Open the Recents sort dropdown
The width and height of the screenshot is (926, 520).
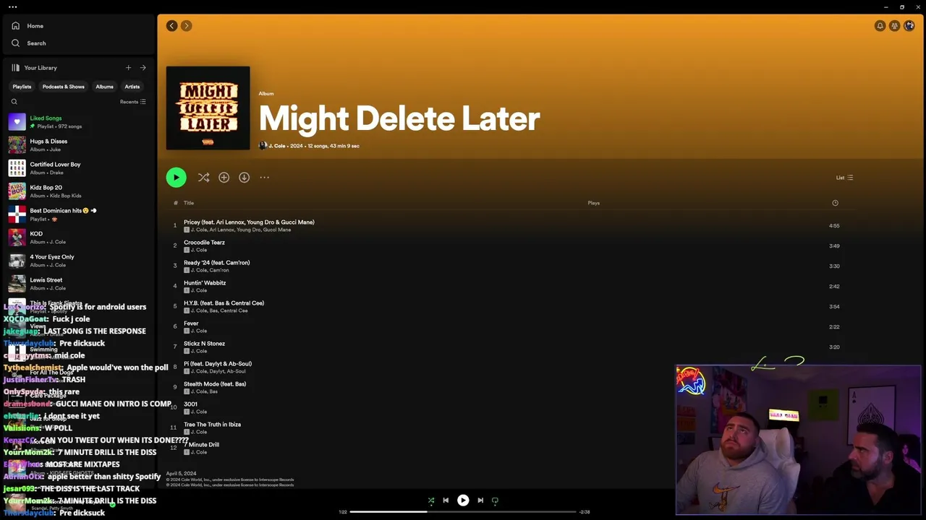coord(133,102)
